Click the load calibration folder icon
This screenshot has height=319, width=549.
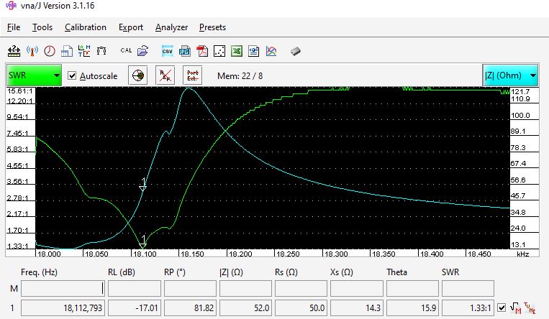(x=142, y=51)
